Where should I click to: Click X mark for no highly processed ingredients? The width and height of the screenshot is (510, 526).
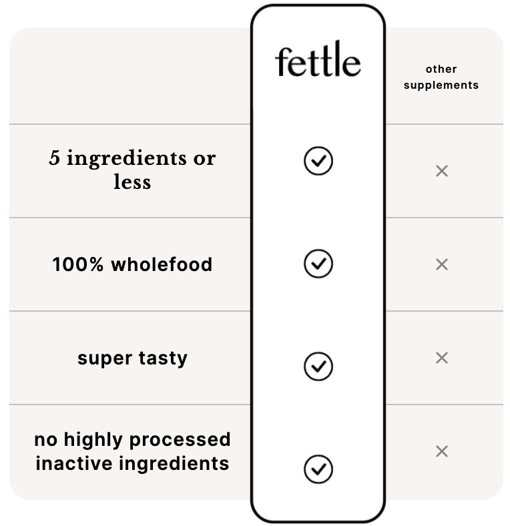[x=441, y=451]
